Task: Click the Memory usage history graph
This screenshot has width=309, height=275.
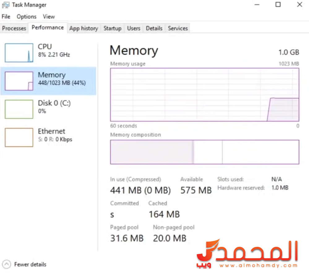Action: (x=204, y=95)
